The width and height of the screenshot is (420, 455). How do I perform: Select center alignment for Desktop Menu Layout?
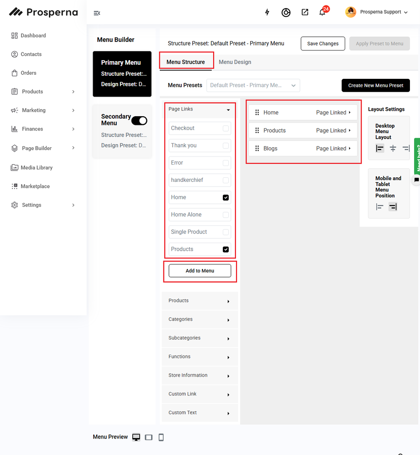[x=393, y=148]
